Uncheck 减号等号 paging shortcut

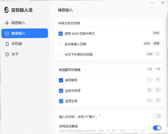[x=61, y=80]
